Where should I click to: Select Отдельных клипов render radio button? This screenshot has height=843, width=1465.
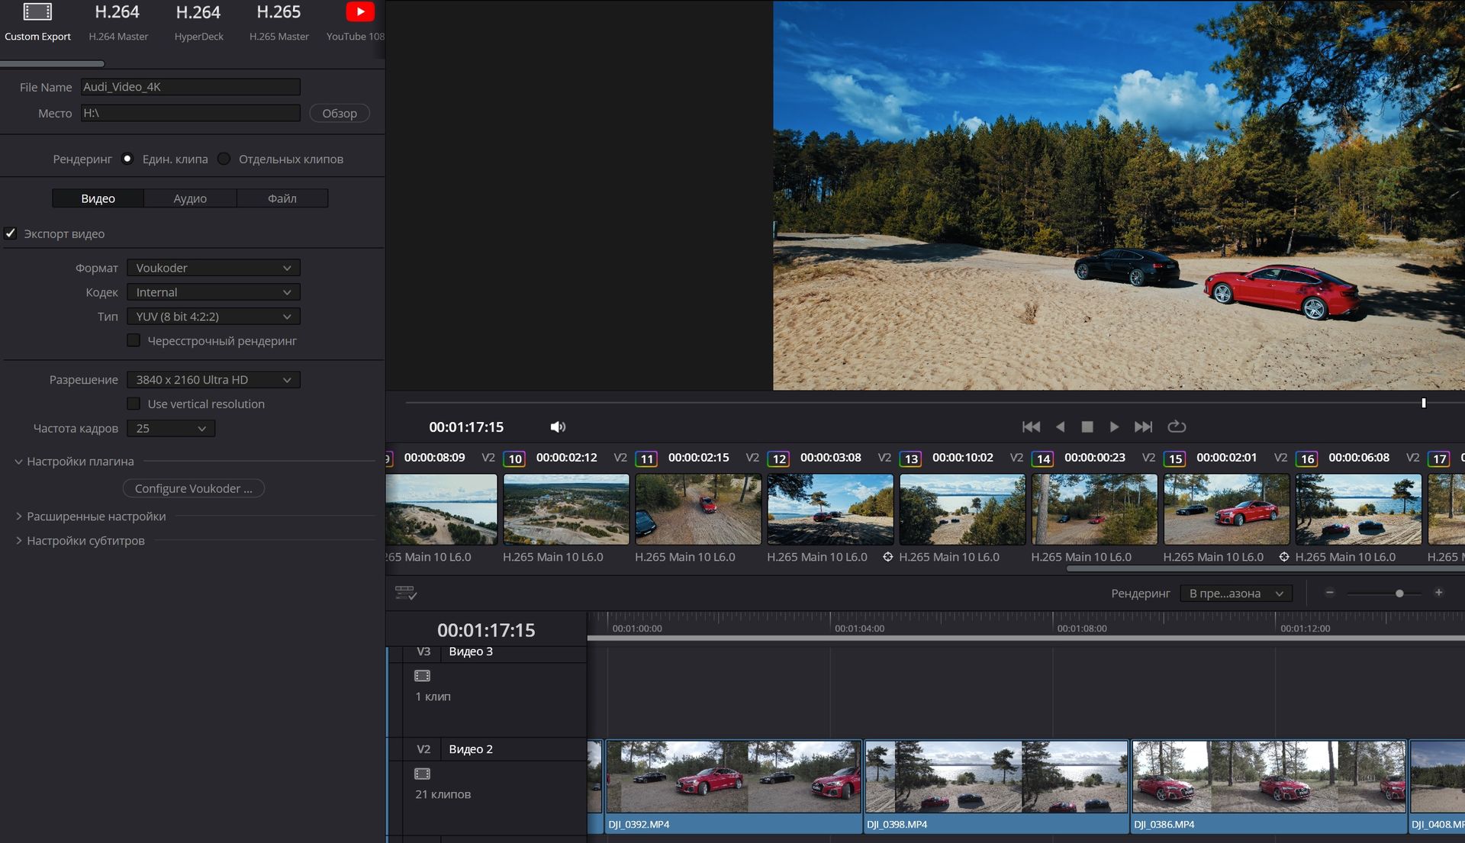click(x=224, y=159)
